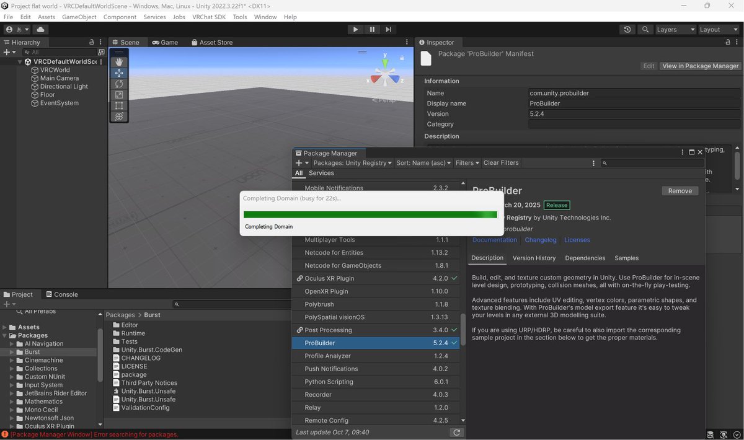The width and height of the screenshot is (744, 440).
Task: Select the Transform tool in Scene toolbar
Action: (119, 117)
